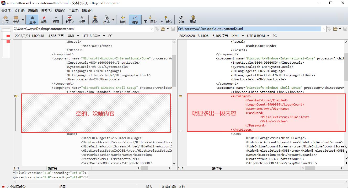Image resolution: width=348 pixels, height=188 pixels.
Task: Click the 上下文 (Context) toolbar button
Action: tap(70, 19)
